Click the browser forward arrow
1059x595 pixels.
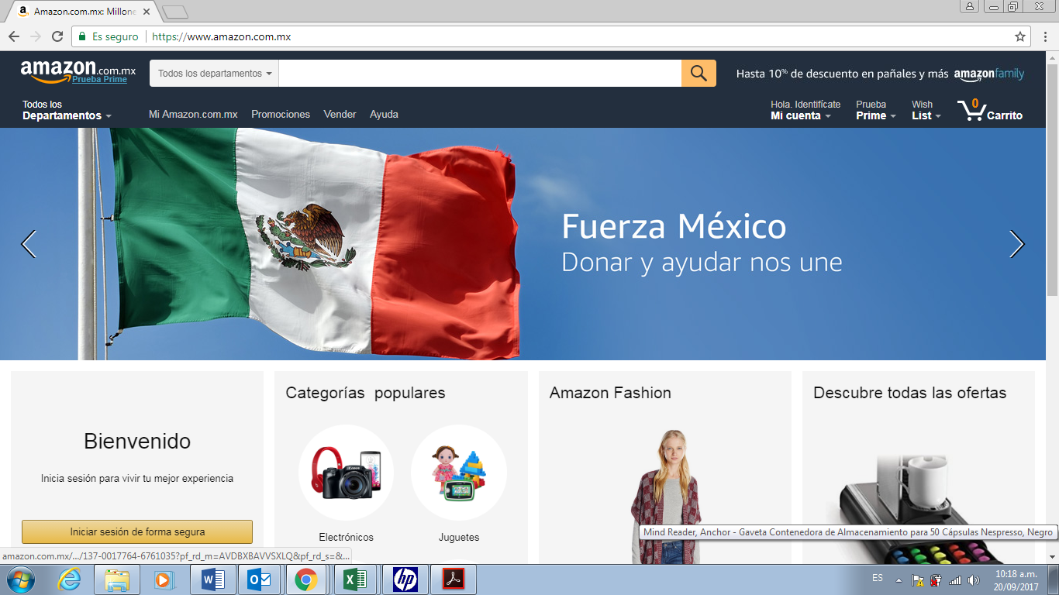(36, 36)
